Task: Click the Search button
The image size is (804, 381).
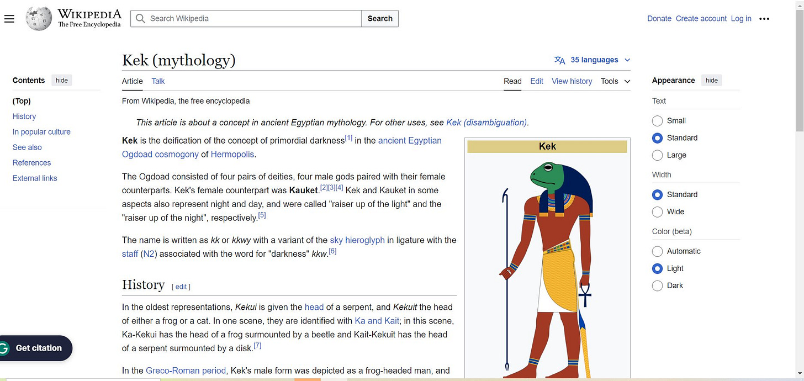Action: pos(380,19)
